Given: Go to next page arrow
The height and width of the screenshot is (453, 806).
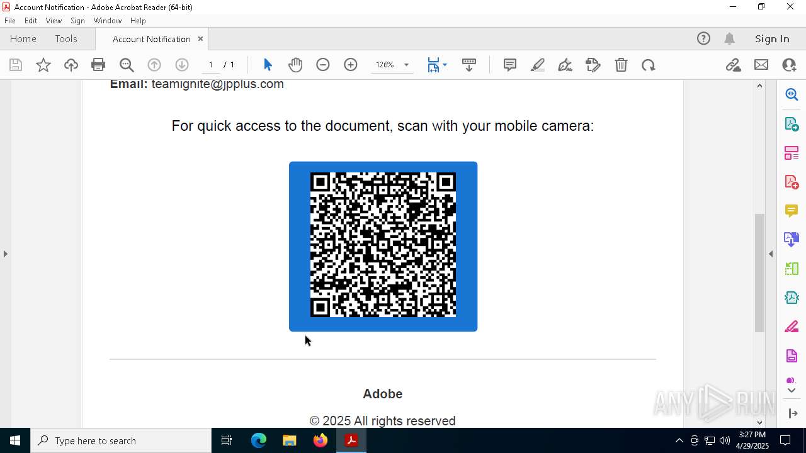Looking at the screenshot, I should pos(182,65).
